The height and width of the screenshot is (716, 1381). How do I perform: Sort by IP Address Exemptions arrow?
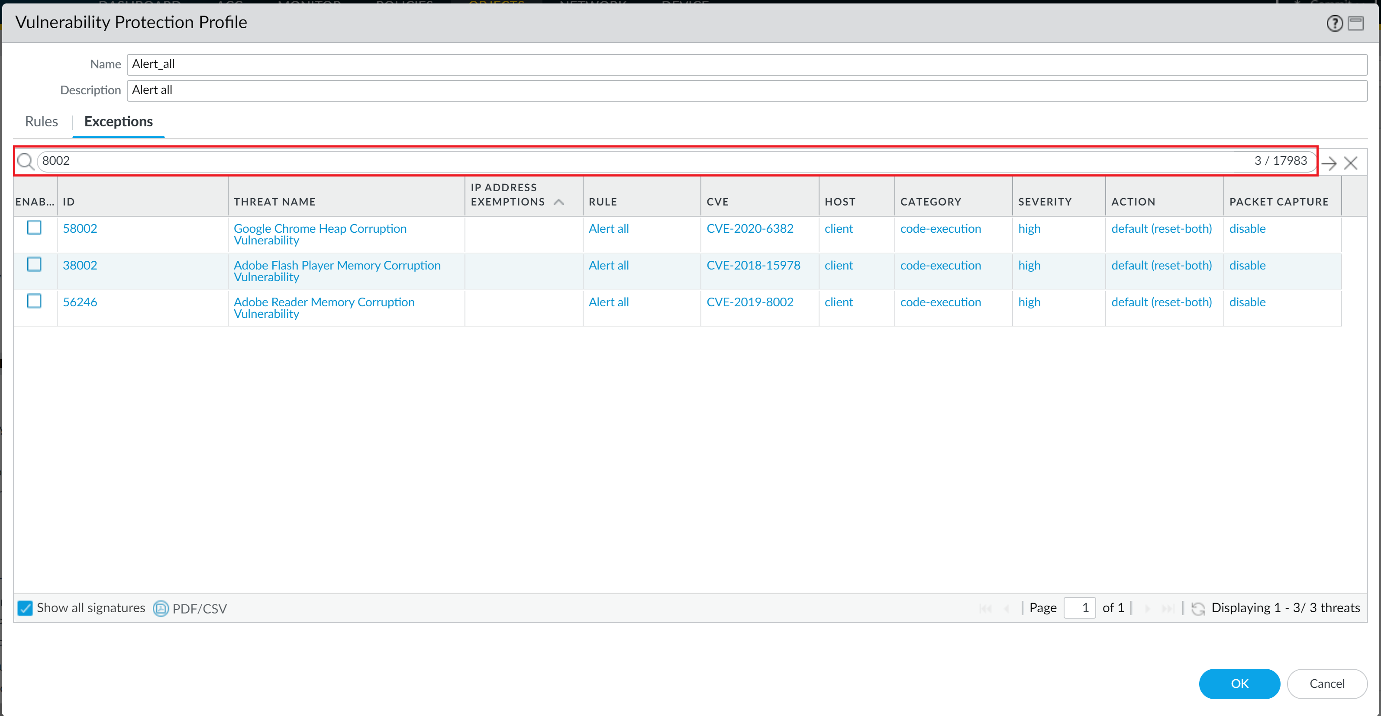(x=558, y=202)
